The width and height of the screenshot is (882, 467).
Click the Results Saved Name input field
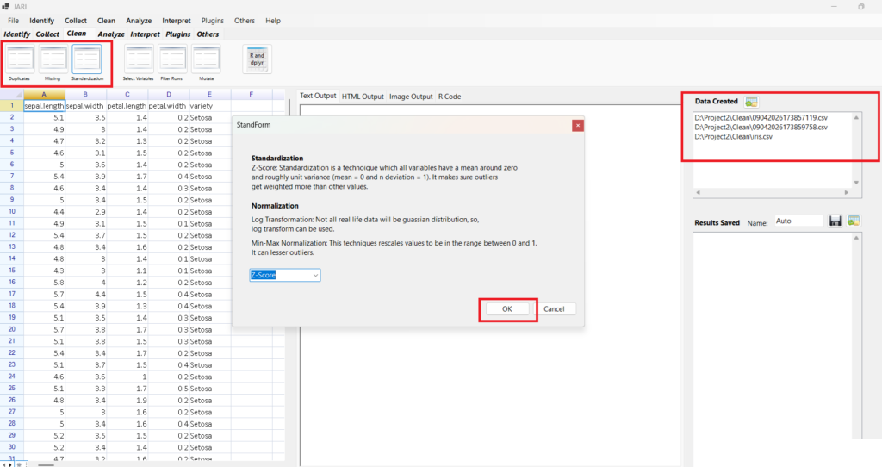798,221
